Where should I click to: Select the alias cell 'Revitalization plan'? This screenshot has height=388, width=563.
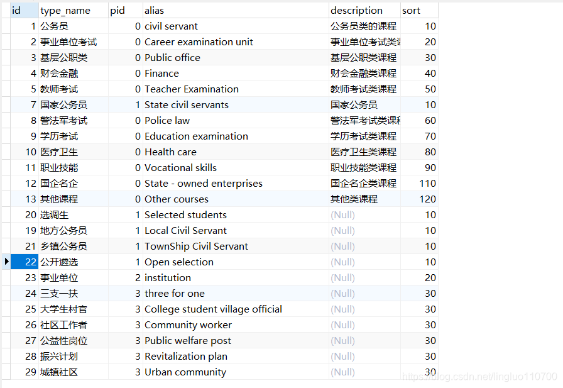point(236,357)
